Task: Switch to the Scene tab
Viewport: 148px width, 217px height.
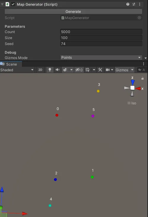Action: coord(11,64)
